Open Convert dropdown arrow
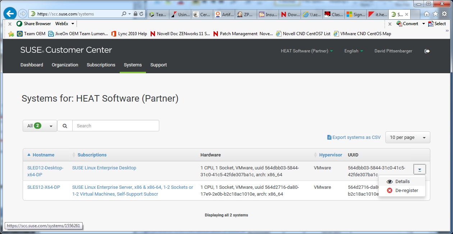The height and width of the screenshot is (234, 453). tap(424, 24)
